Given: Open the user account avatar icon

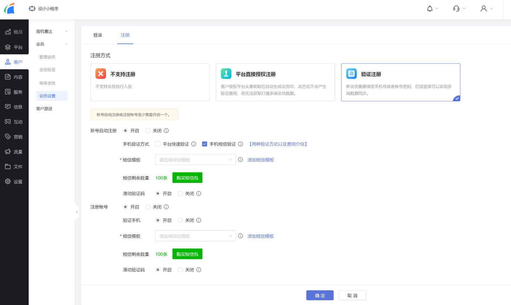Looking at the screenshot, I should point(483,9).
